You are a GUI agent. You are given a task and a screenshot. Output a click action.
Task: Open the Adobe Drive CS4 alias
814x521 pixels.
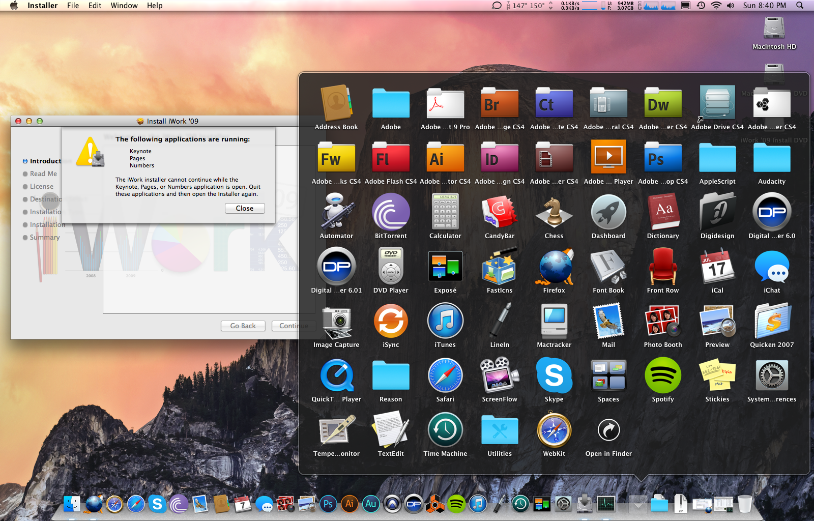click(x=717, y=103)
